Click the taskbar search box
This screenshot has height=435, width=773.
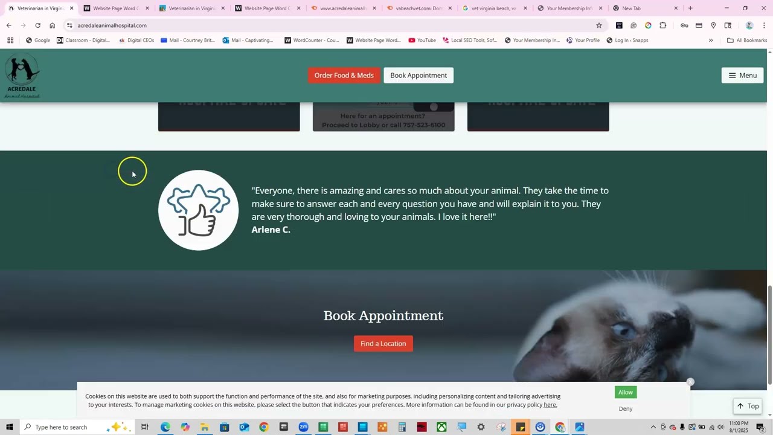(77, 427)
